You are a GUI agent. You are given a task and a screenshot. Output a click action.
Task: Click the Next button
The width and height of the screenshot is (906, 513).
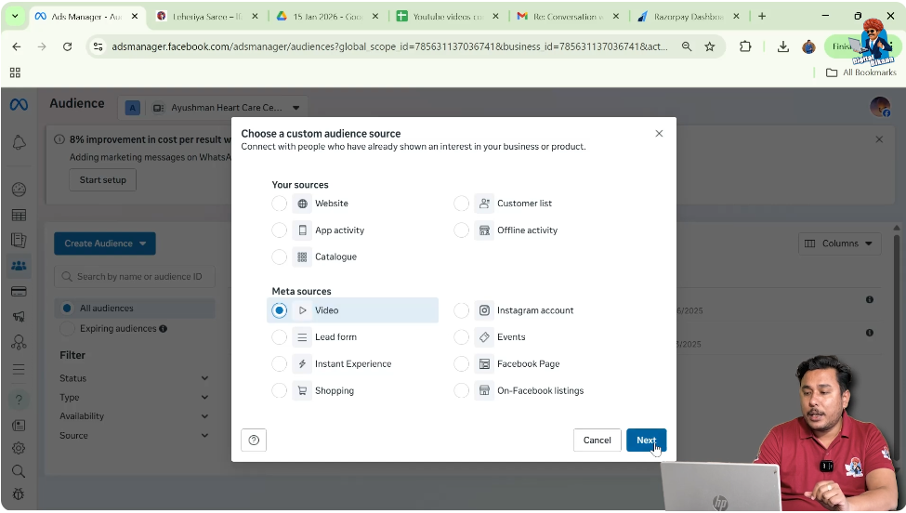(646, 441)
